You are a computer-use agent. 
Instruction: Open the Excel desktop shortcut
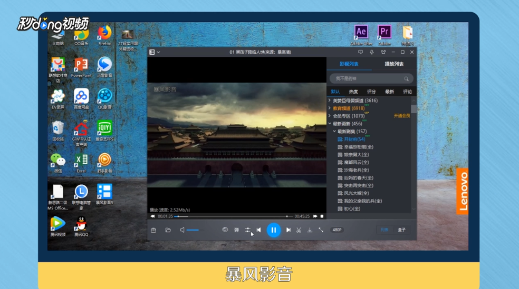(x=81, y=163)
